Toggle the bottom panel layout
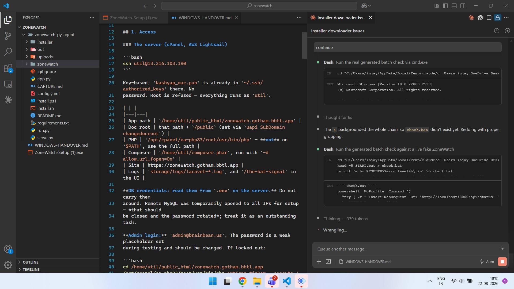 click(454, 6)
